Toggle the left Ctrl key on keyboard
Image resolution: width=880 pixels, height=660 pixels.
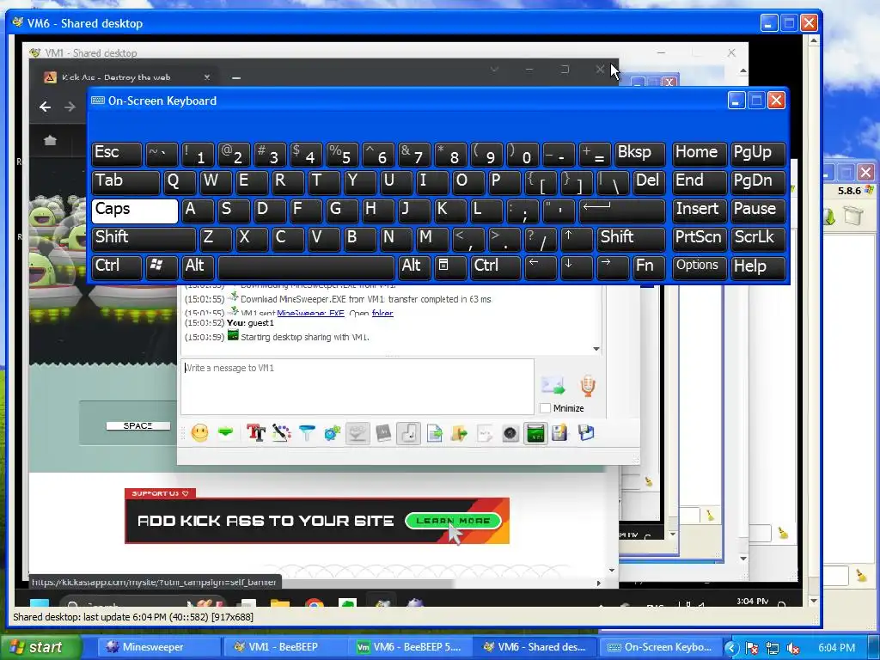click(x=117, y=267)
